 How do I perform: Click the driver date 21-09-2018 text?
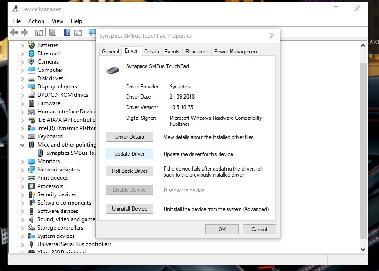[182, 97]
